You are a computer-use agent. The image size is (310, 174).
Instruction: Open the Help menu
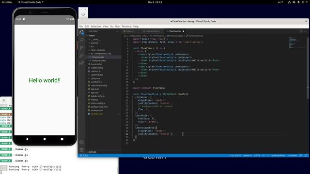[136, 26]
